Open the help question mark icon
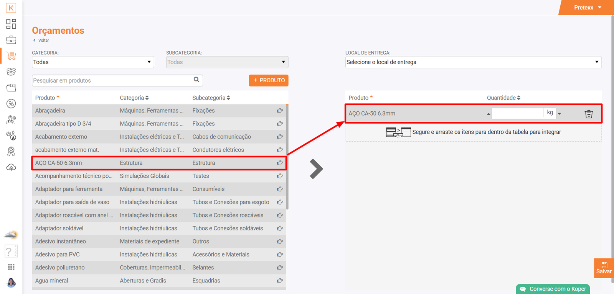 point(9,252)
